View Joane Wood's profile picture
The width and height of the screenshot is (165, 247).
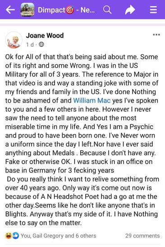pos(14,40)
